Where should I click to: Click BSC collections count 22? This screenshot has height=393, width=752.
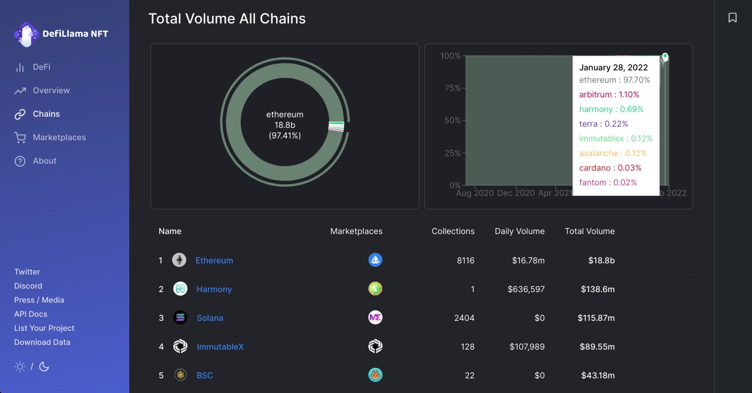tap(469, 375)
